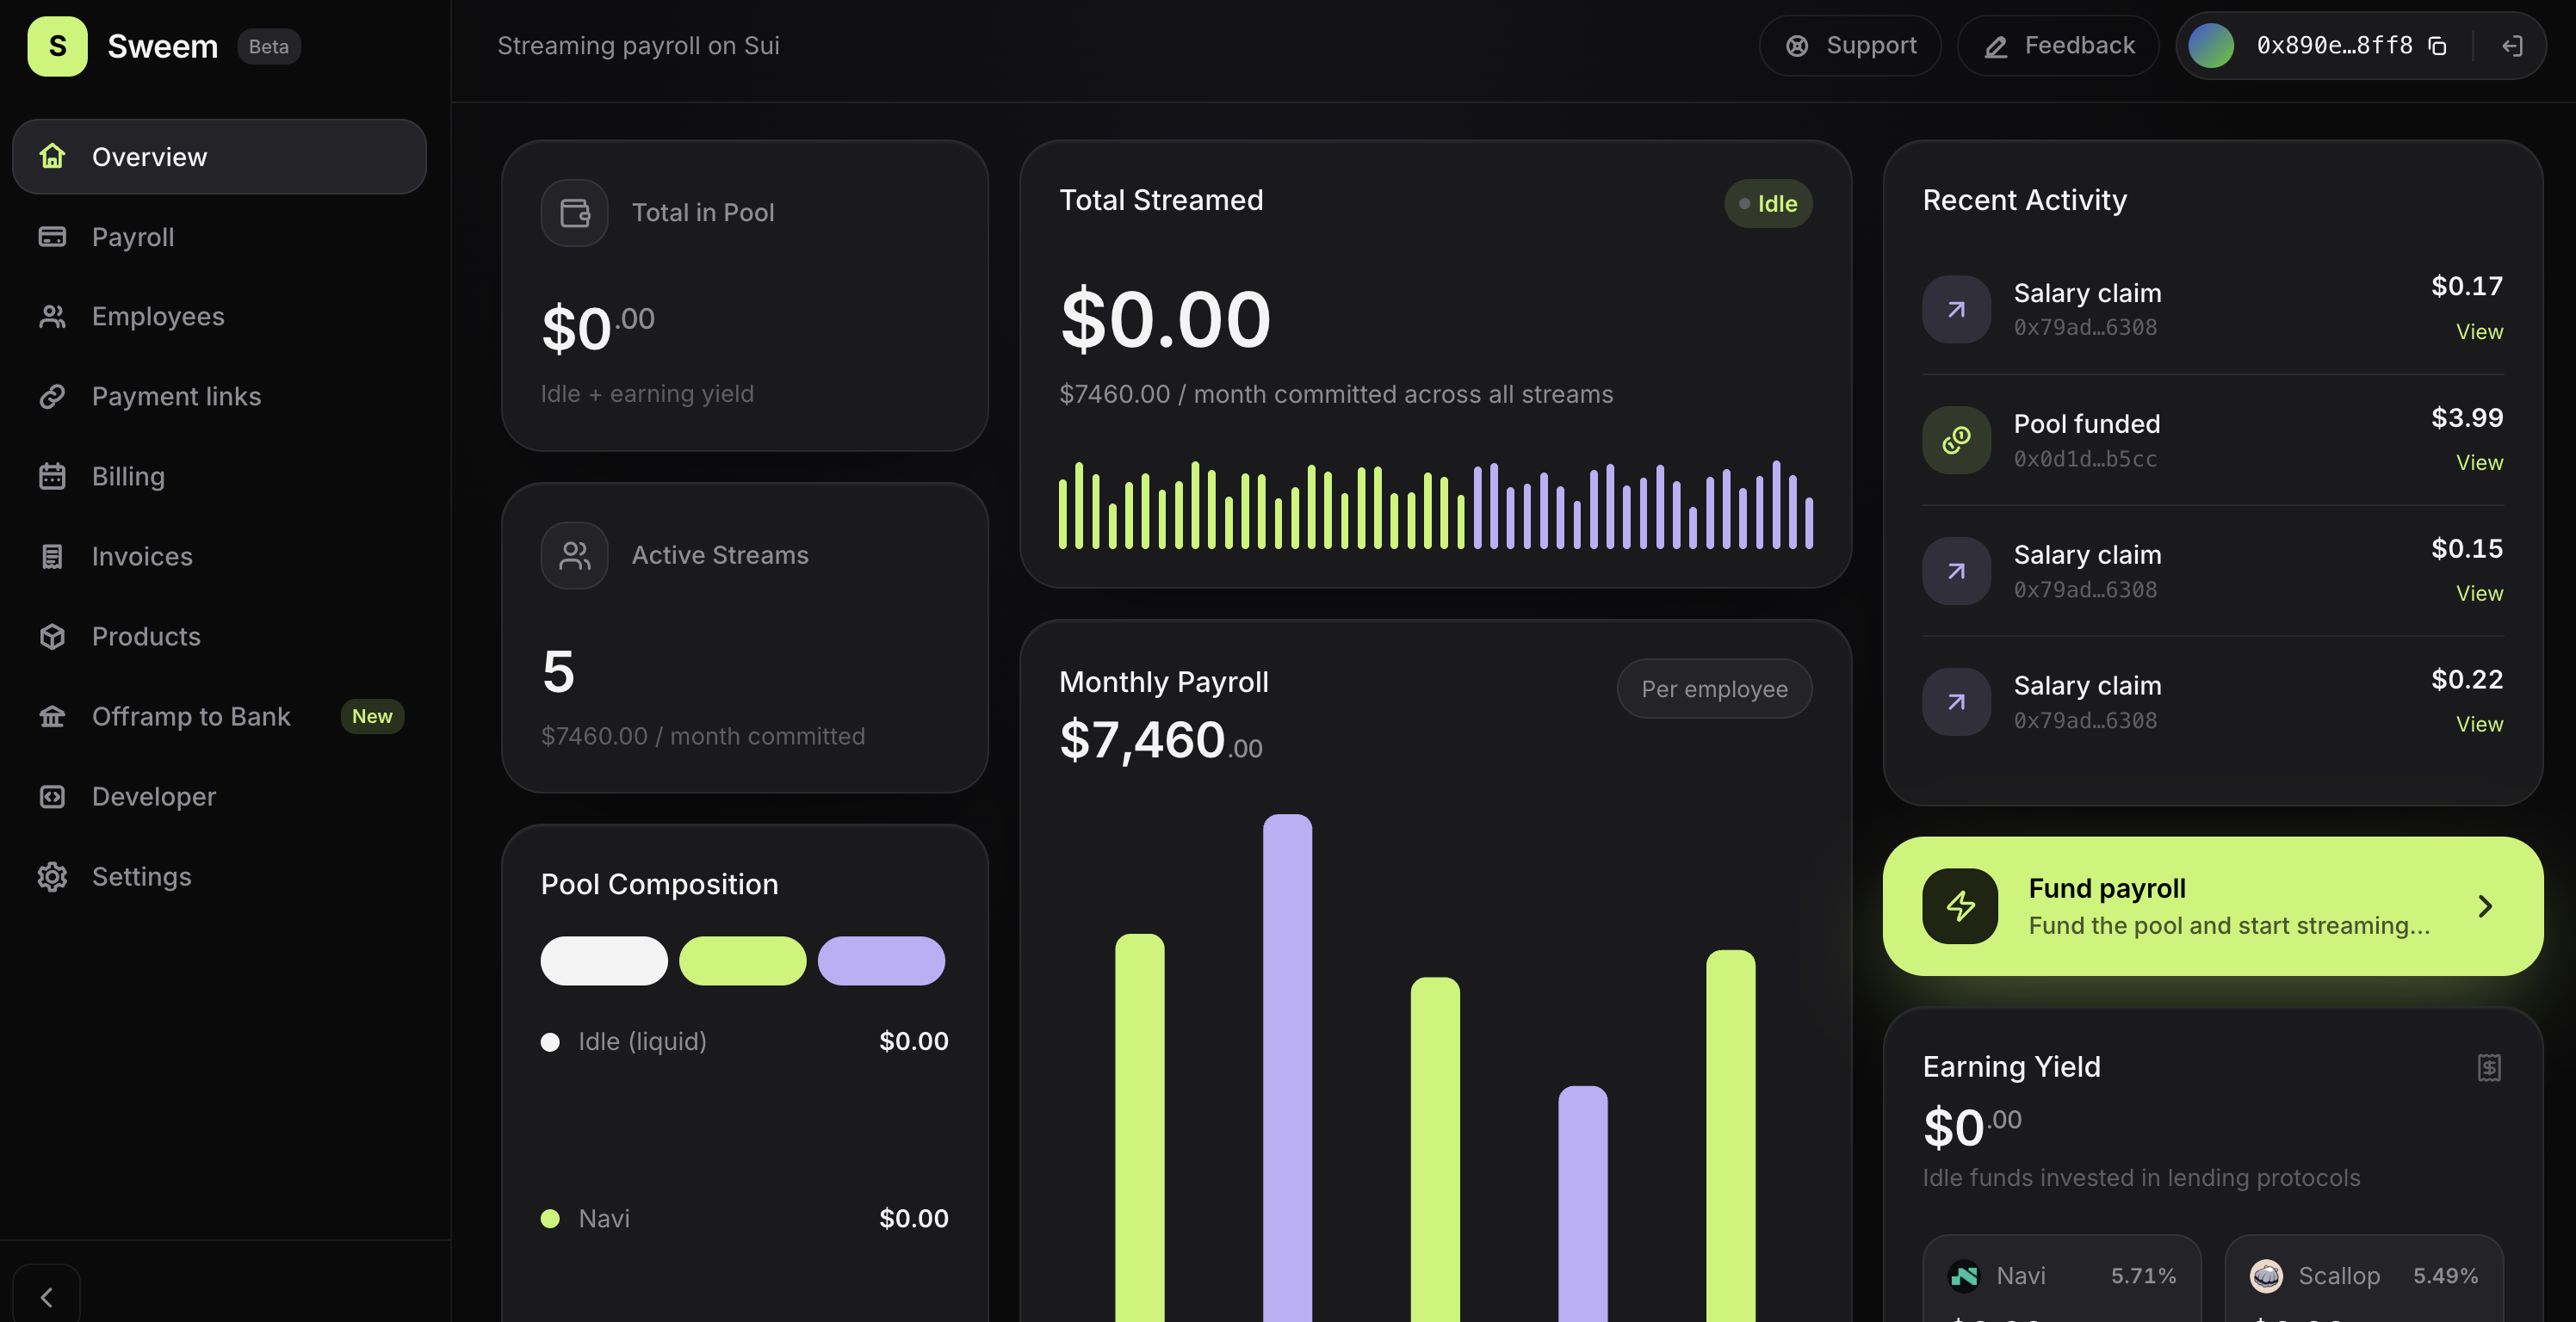The width and height of the screenshot is (2576, 1322).
Task: Click the 5.71% Navi yield rate
Action: tap(2143, 1276)
